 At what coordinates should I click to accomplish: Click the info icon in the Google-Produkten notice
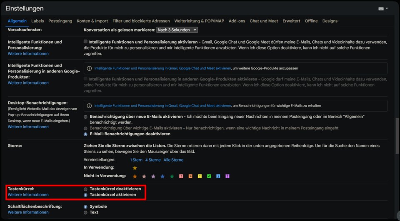click(x=89, y=68)
